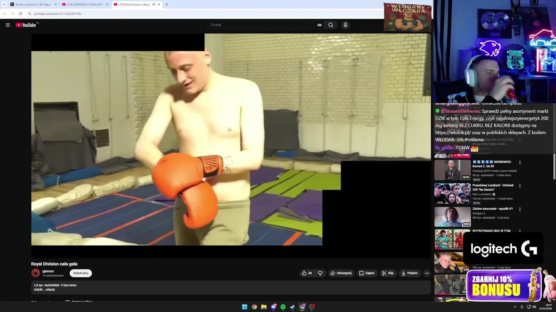Click the Prawdziwy Lombard video title
556x312 pixels.
pos(493,187)
